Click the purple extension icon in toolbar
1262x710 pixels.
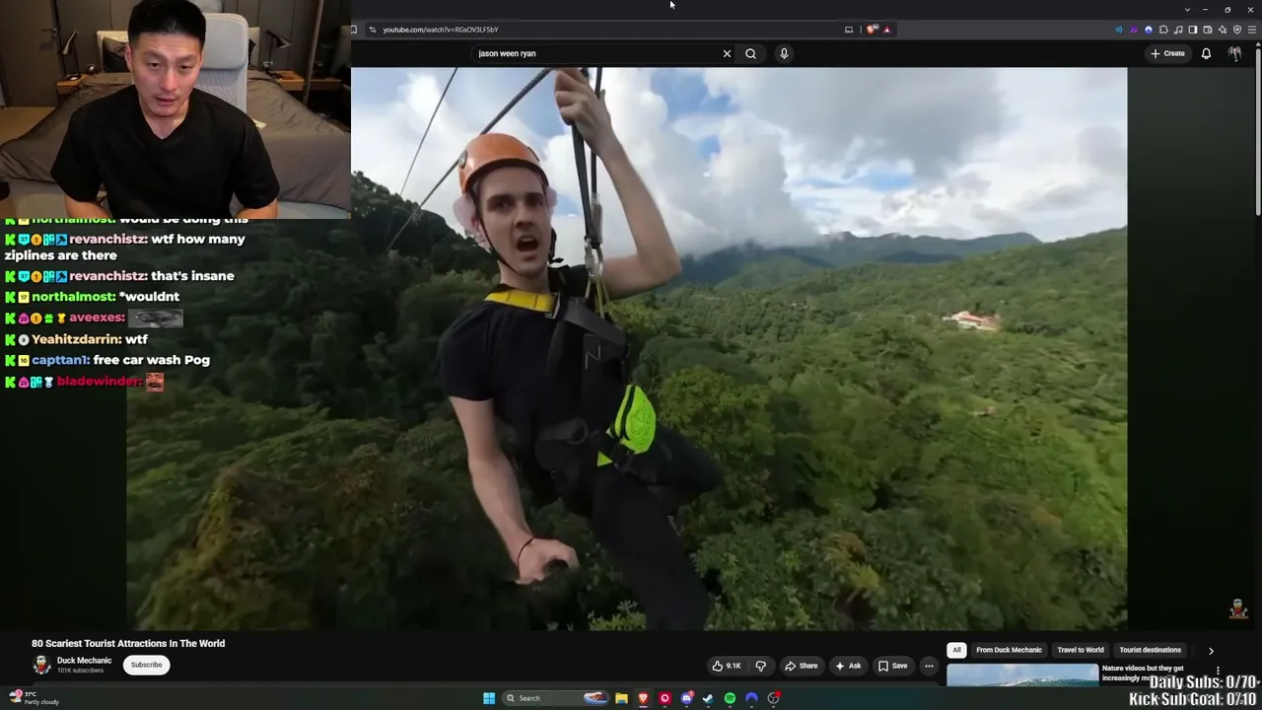tap(1134, 30)
